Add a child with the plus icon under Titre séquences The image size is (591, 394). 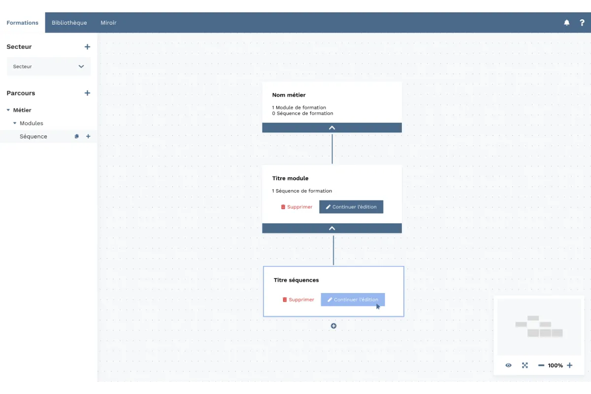333,326
